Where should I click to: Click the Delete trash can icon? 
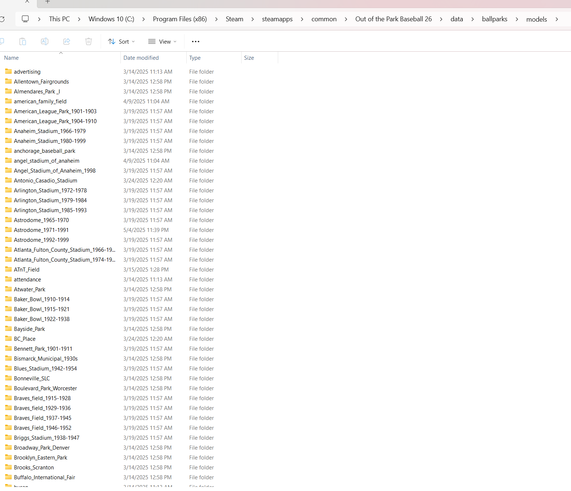(89, 41)
